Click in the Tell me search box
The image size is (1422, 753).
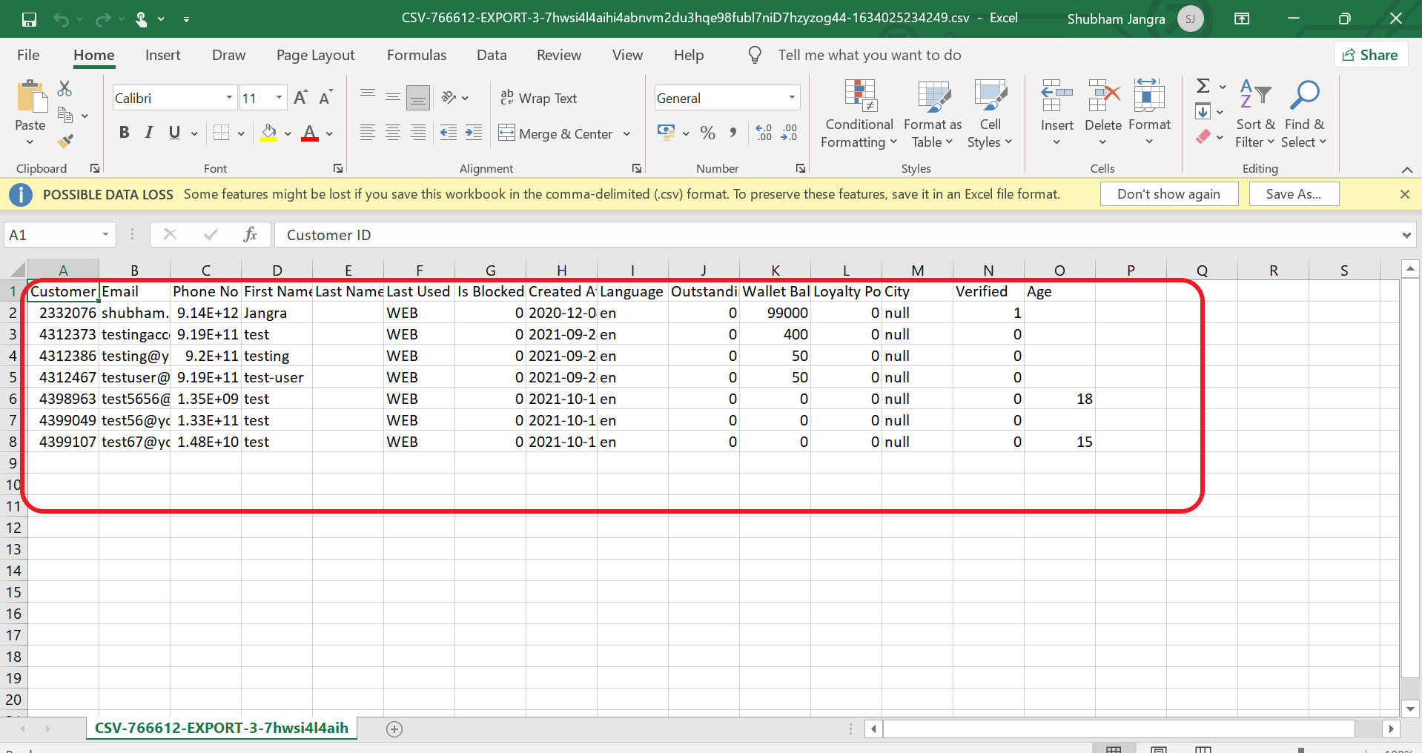tap(869, 55)
